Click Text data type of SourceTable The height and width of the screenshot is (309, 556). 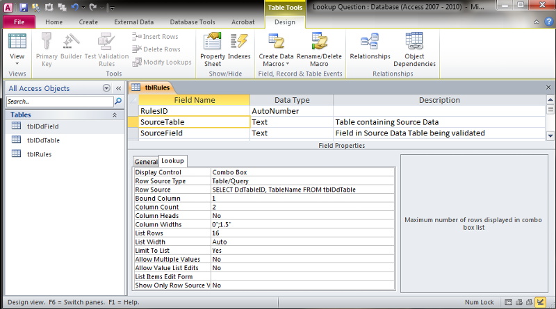pos(291,122)
